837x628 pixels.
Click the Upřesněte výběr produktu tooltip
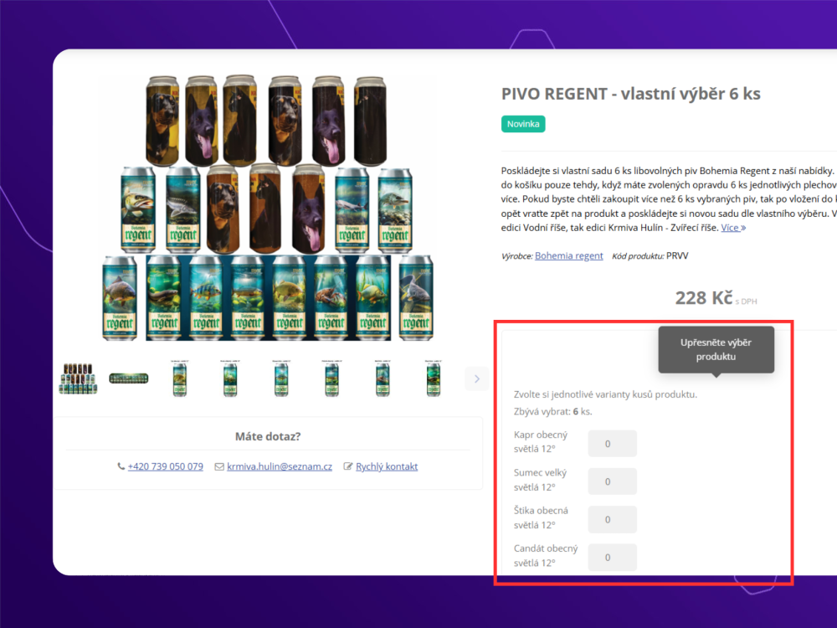point(716,350)
